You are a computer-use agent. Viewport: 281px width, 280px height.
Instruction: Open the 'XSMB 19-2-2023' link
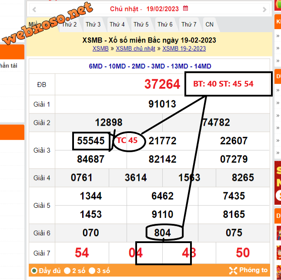click(184, 49)
